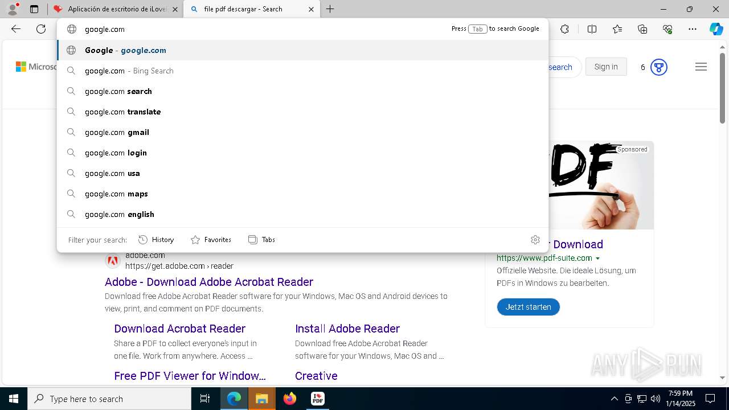729x410 pixels.
Task: Click the Sign in button on Bing
Action: coord(606,67)
